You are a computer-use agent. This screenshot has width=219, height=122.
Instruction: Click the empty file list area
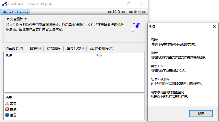click(x=74, y=76)
